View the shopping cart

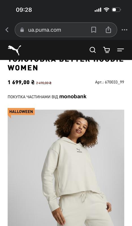(107, 50)
